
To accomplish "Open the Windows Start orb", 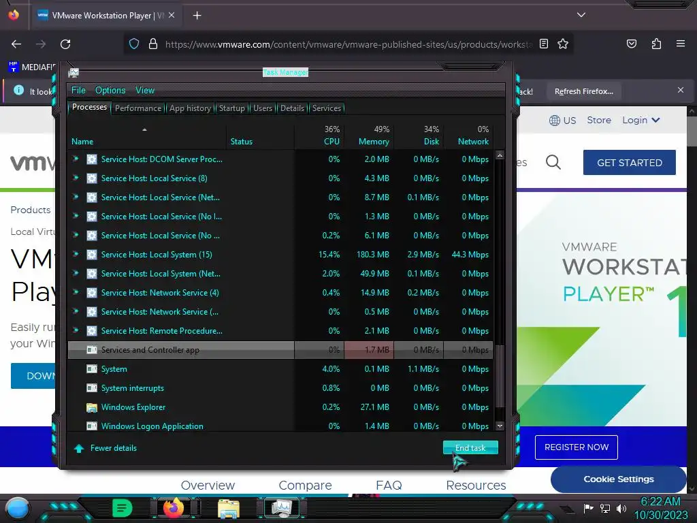I will click(x=17, y=508).
